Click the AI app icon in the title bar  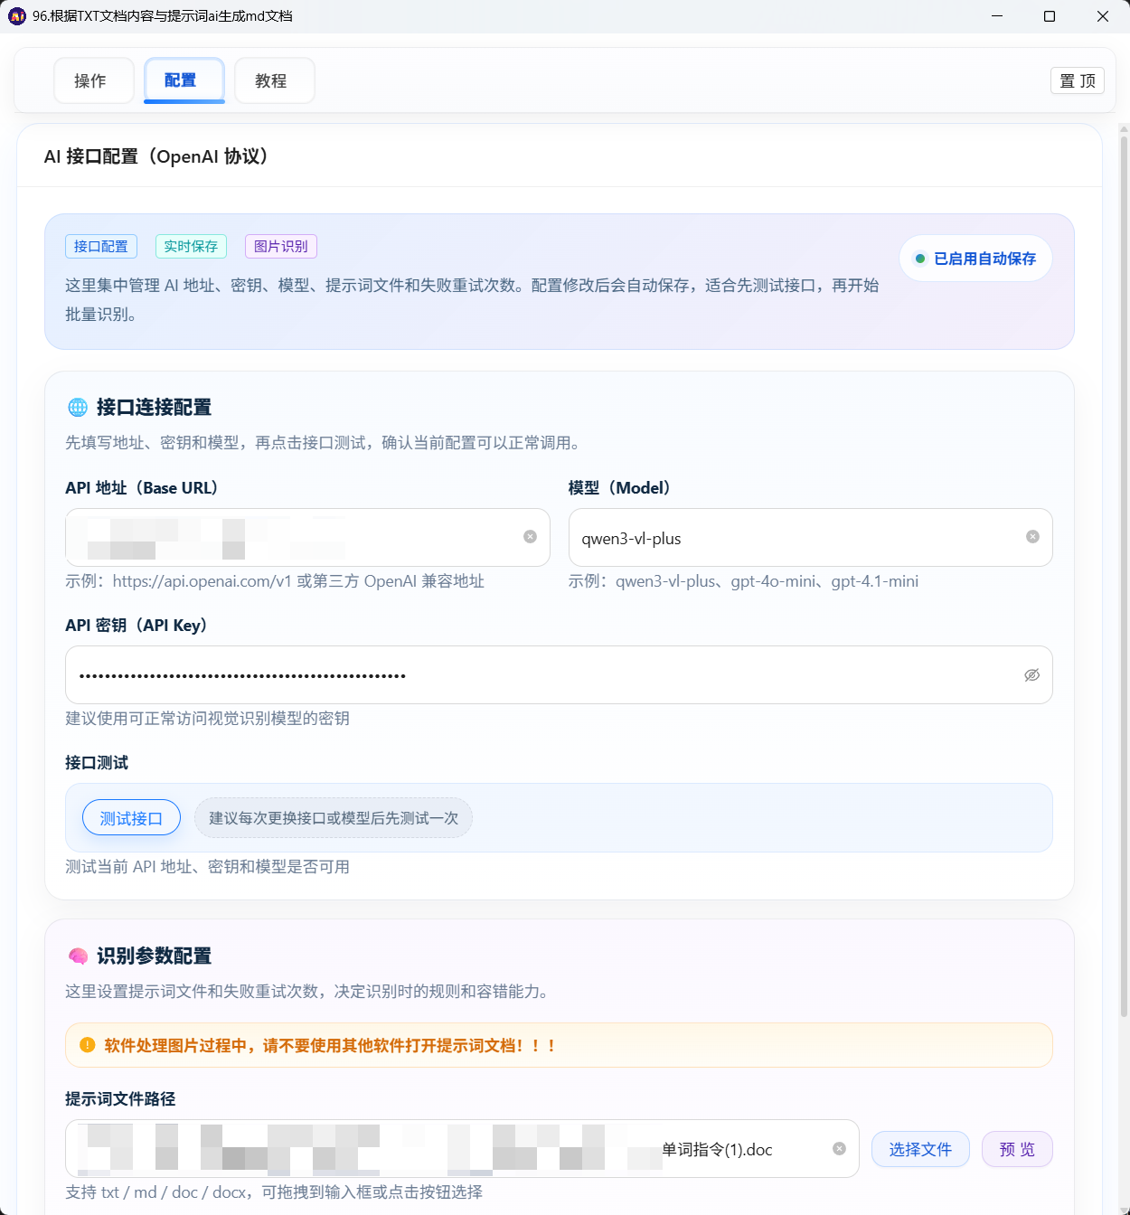point(15,15)
